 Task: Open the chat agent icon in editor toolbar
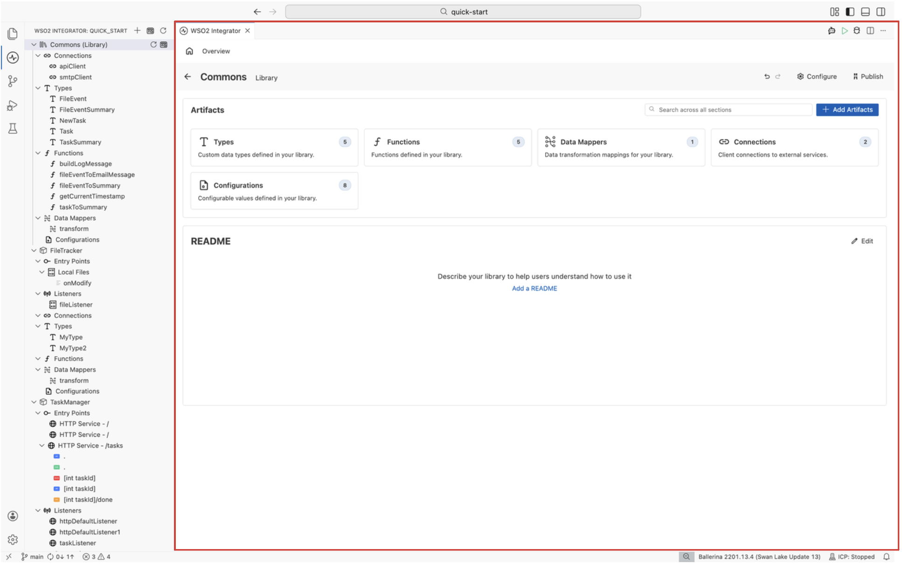coord(832,31)
